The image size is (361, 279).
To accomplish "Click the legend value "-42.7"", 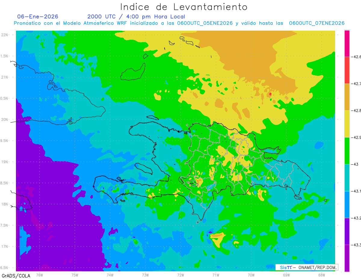I will click(x=356, y=84).
